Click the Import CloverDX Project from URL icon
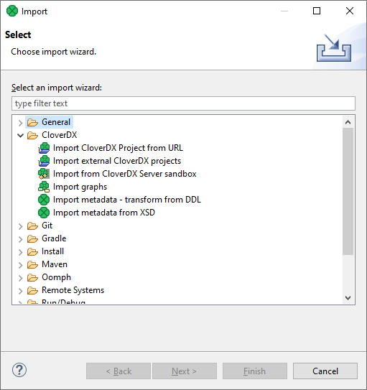This screenshot has height=390, width=367. (x=44, y=148)
